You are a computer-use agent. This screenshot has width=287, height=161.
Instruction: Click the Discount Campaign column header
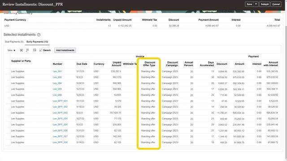click(172, 64)
